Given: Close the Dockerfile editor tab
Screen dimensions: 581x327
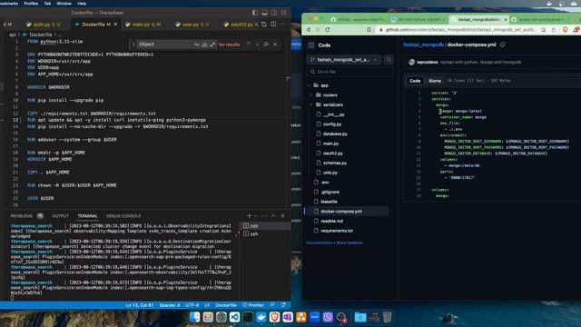Looking at the screenshot, I should [x=115, y=25].
